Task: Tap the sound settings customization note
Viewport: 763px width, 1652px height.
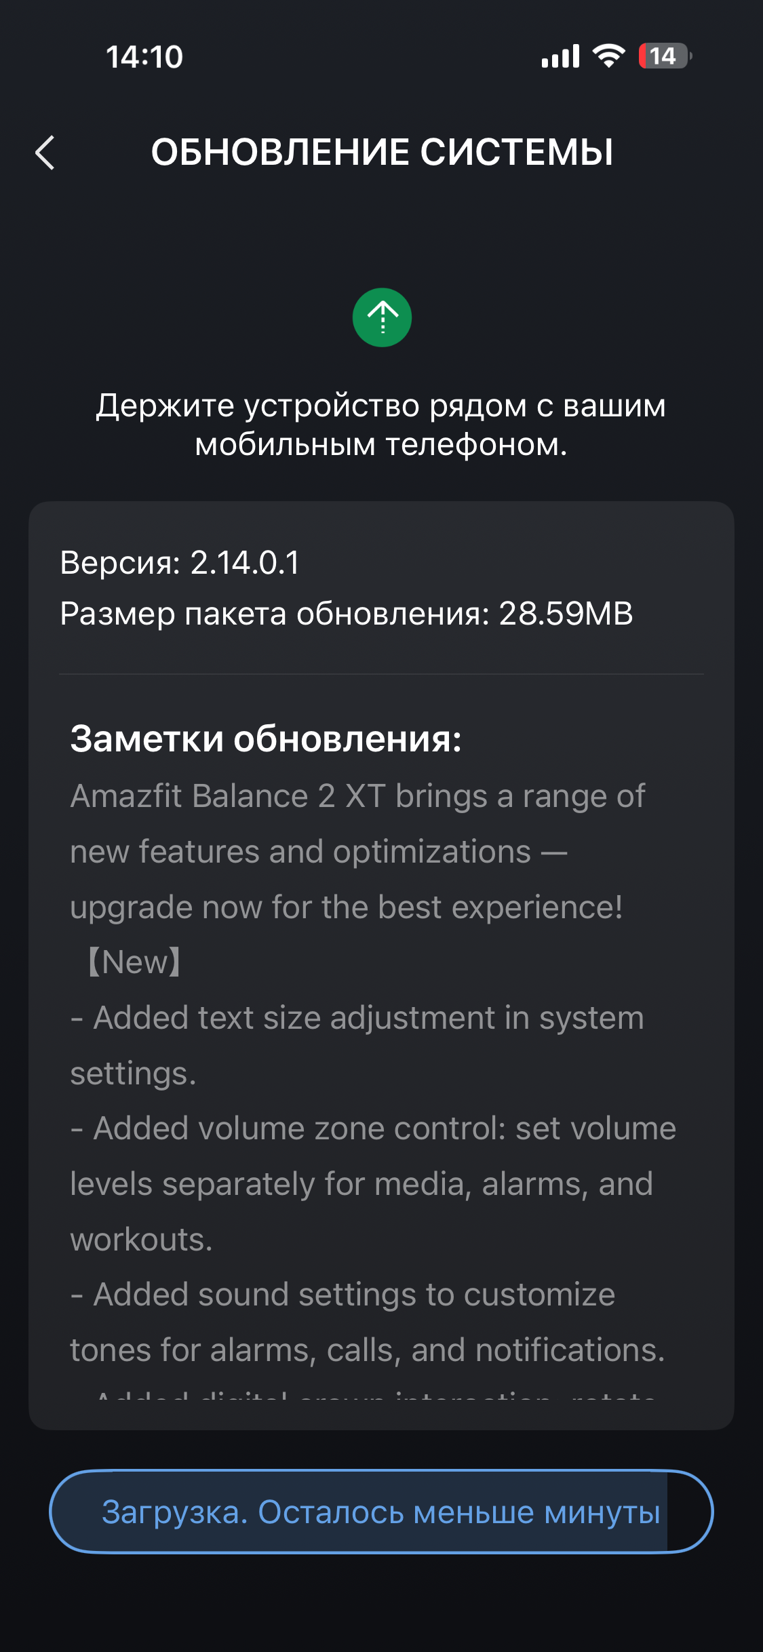Action: coord(367,1322)
